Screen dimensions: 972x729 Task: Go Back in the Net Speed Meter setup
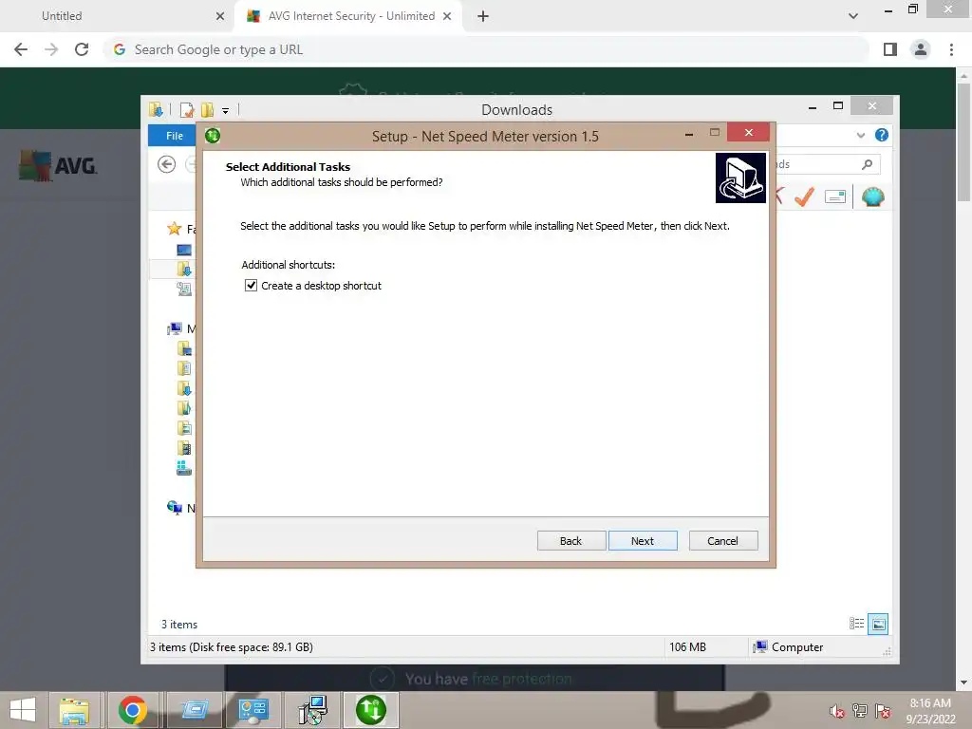point(570,540)
